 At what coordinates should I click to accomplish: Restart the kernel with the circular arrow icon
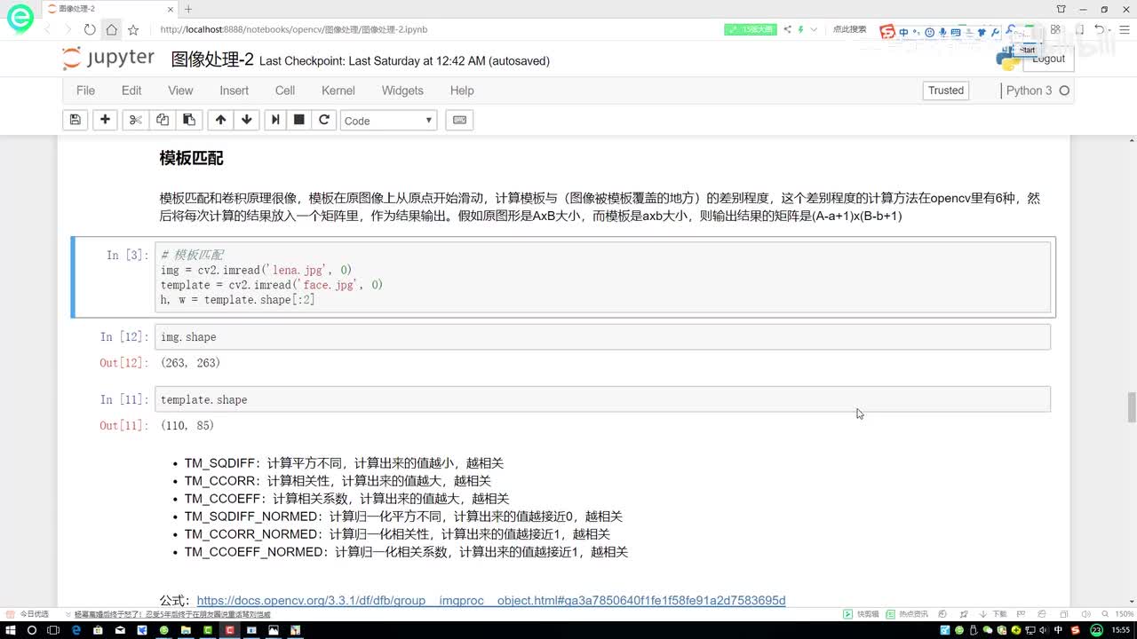pyautogui.click(x=324, y=120)
